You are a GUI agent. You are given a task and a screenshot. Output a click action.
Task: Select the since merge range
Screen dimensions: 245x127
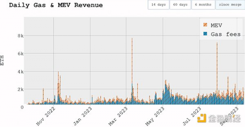point(230,5)
